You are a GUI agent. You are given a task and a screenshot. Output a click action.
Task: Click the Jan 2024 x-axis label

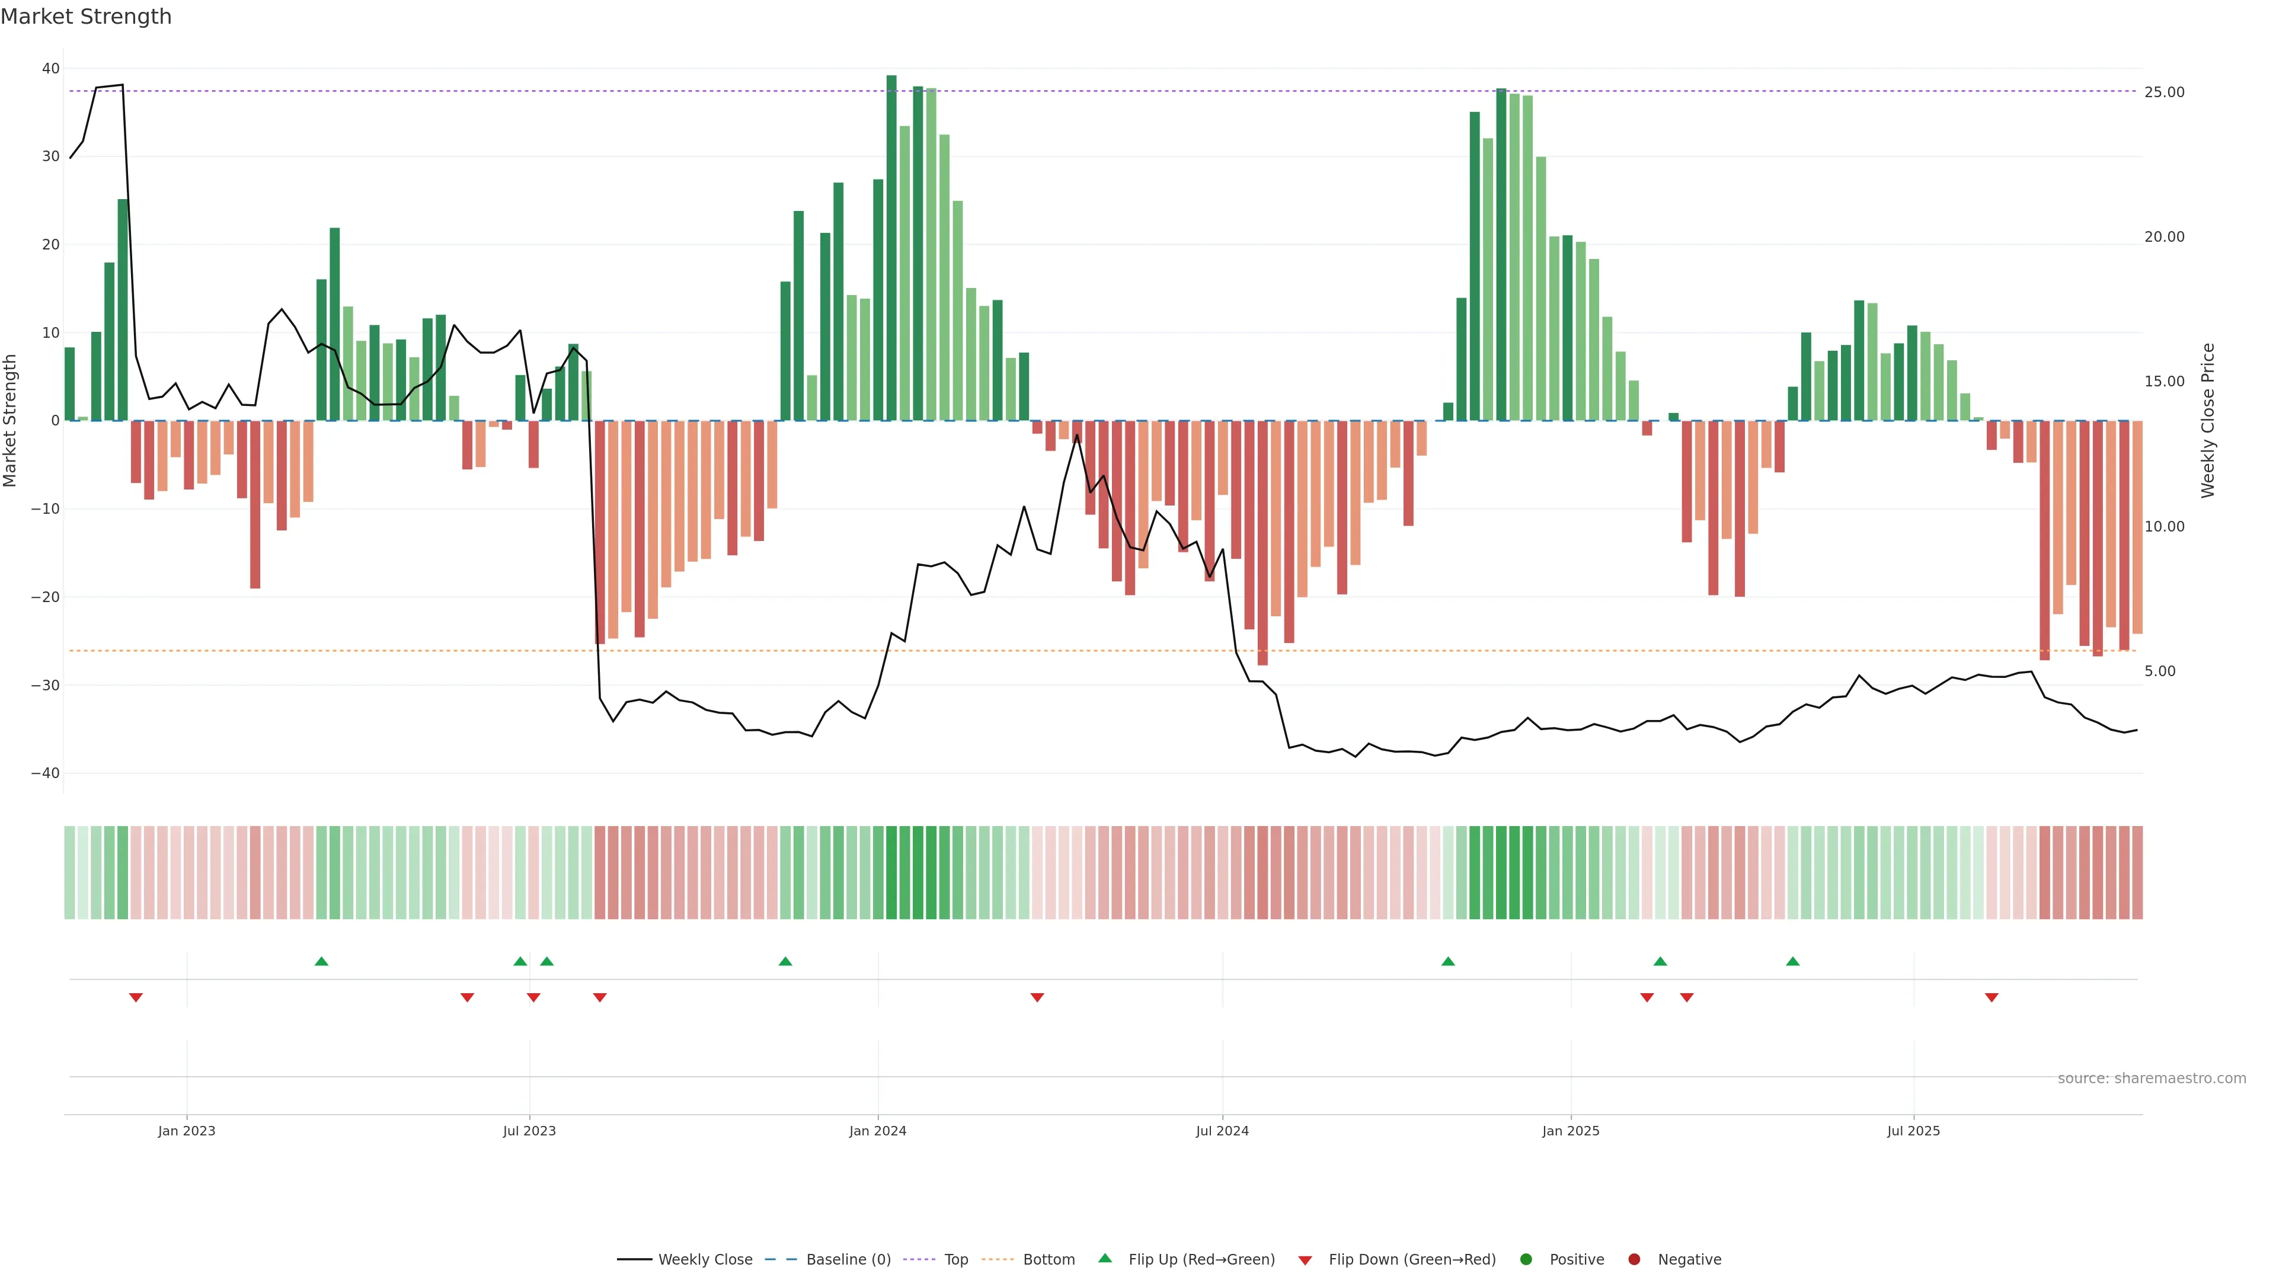(x=877, y=1131)
